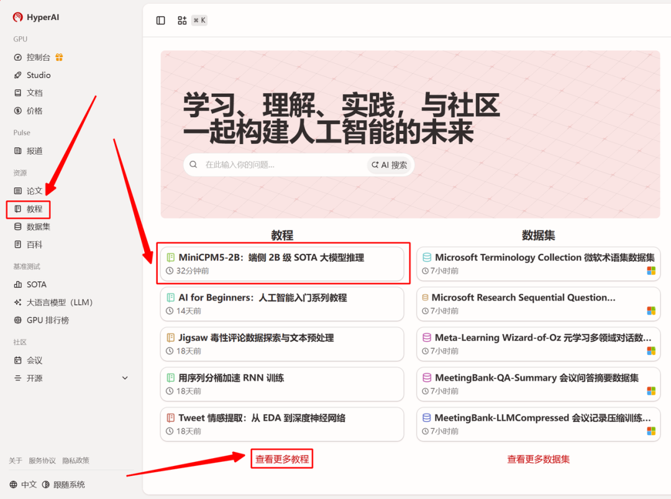Click the 查看更多数据集 link
Viewport: 671px width, 499px height.
point(538,459)
